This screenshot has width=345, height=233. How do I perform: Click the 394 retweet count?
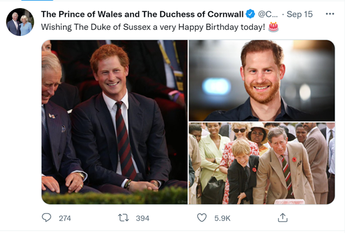coord(143,218)
